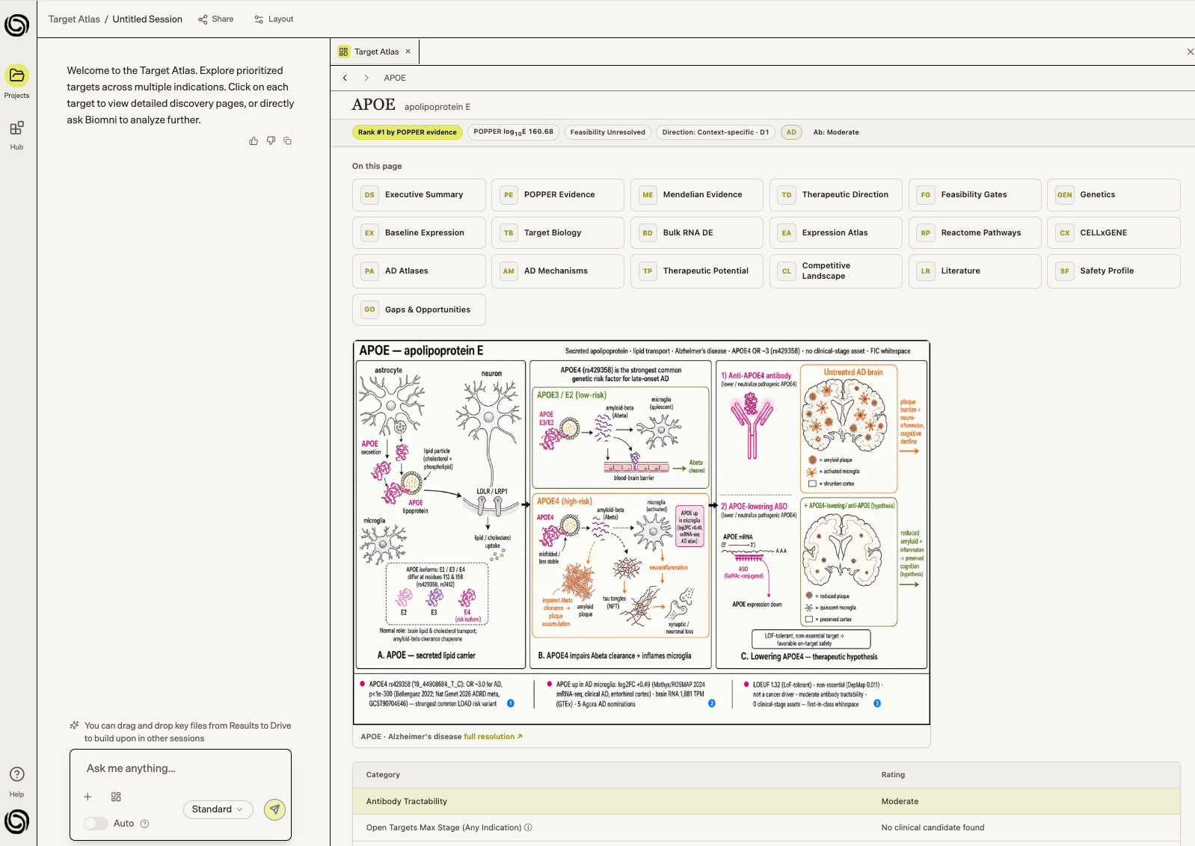Click the account logo at sidebar bottom
Viewport: 1195px width, 846px height.
point(16,821)
